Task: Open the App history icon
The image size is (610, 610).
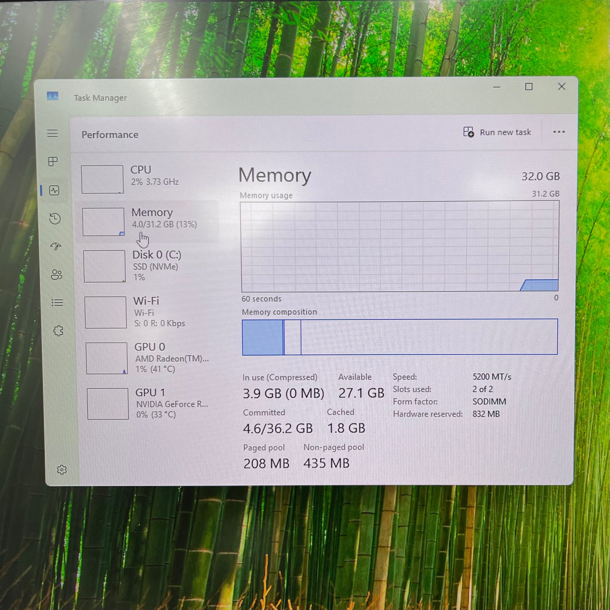Action: [55, 218]
